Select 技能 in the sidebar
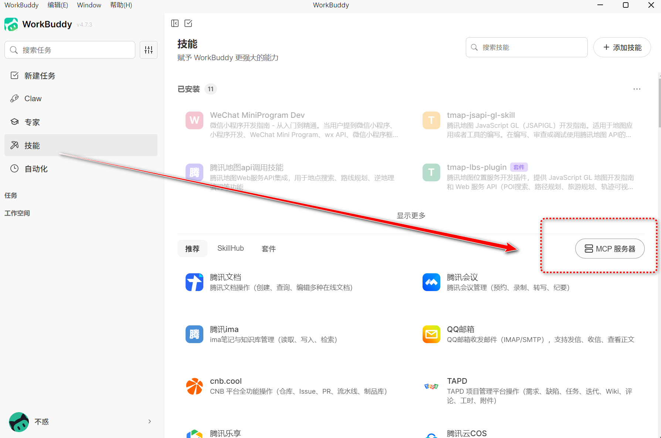 (81, 145)
